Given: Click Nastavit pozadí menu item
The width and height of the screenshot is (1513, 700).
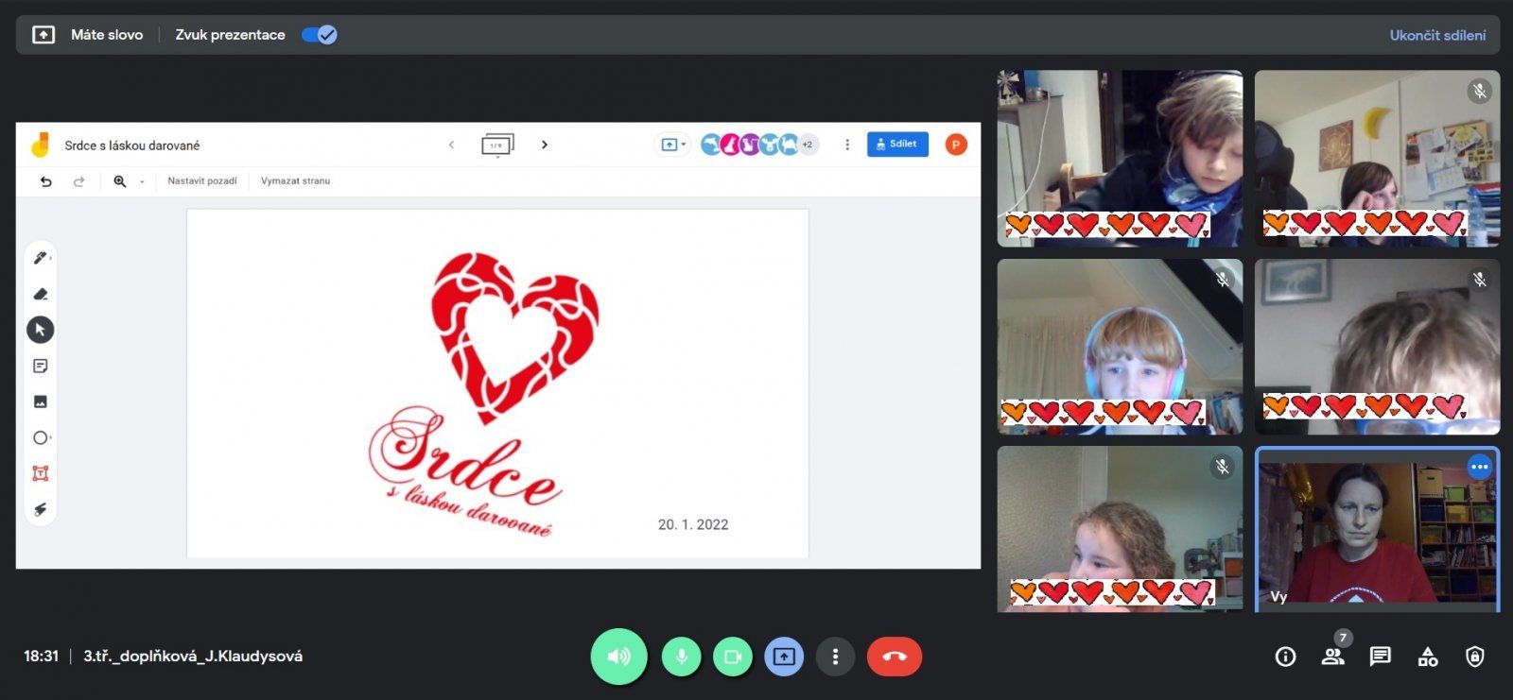Looking at the screenshot, I should click(x=202, y=181).
